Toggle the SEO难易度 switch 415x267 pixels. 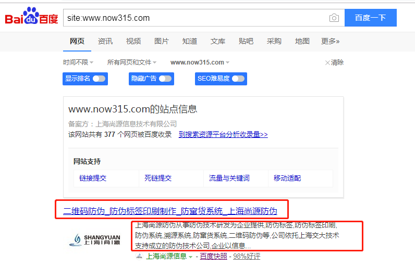tap(238, 79)
